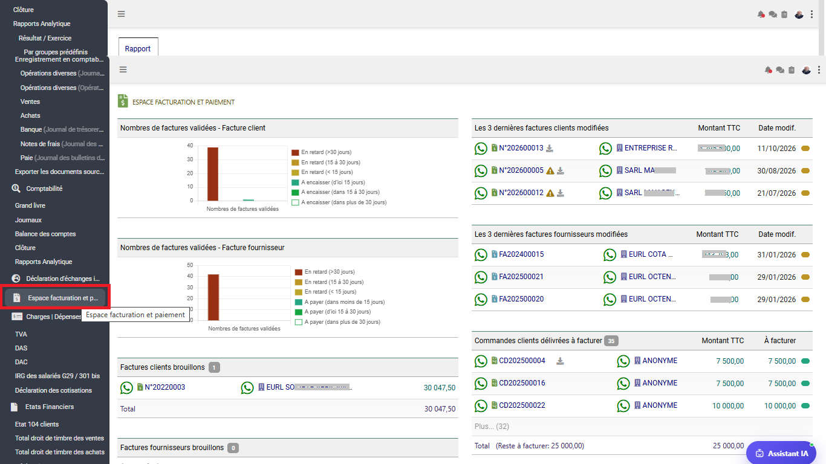Show more orders via Plus... (32)

pos(492,427)
